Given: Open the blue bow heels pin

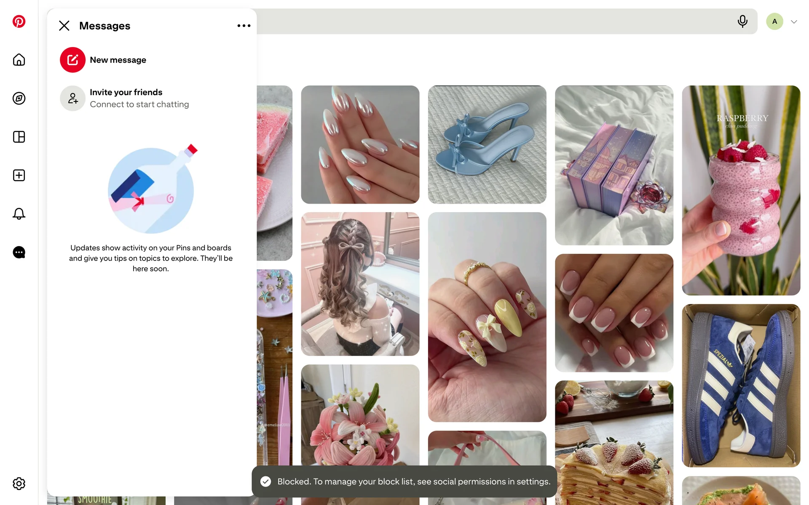Looking at the screenshot, I should (x=487, y=145).
